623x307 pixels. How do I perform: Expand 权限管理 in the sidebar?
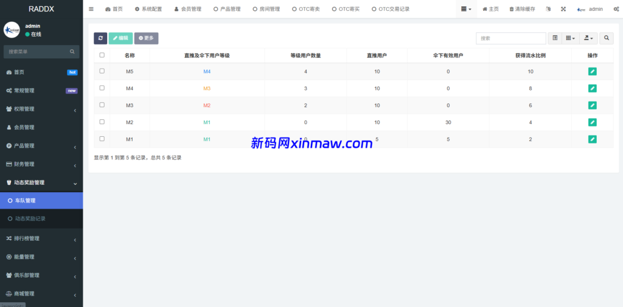click(41, 109)
